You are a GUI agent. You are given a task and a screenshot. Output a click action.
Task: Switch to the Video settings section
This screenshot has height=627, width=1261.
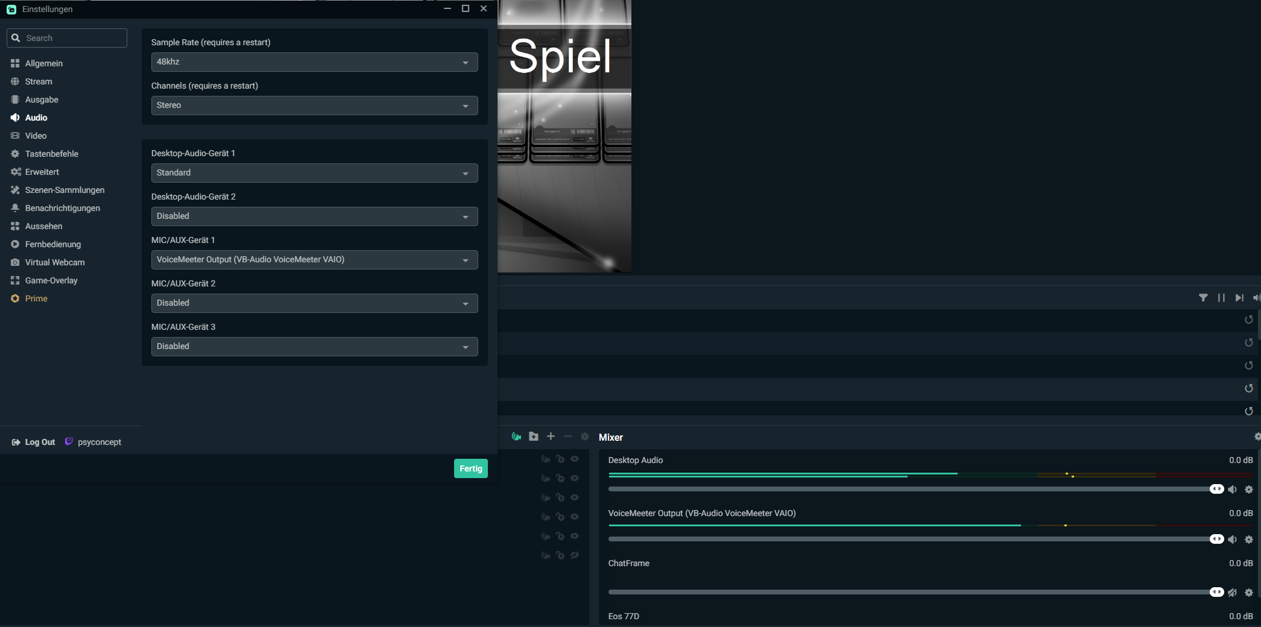(x=34, y=136)
